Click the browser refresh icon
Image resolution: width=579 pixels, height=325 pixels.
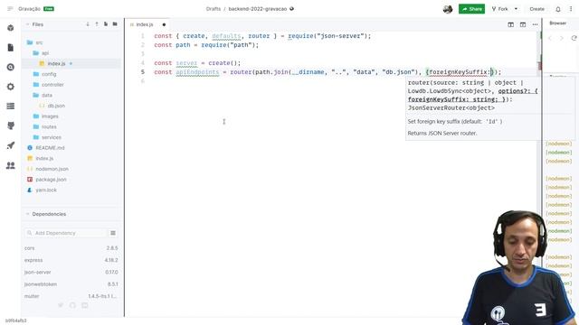click(574, 38)
